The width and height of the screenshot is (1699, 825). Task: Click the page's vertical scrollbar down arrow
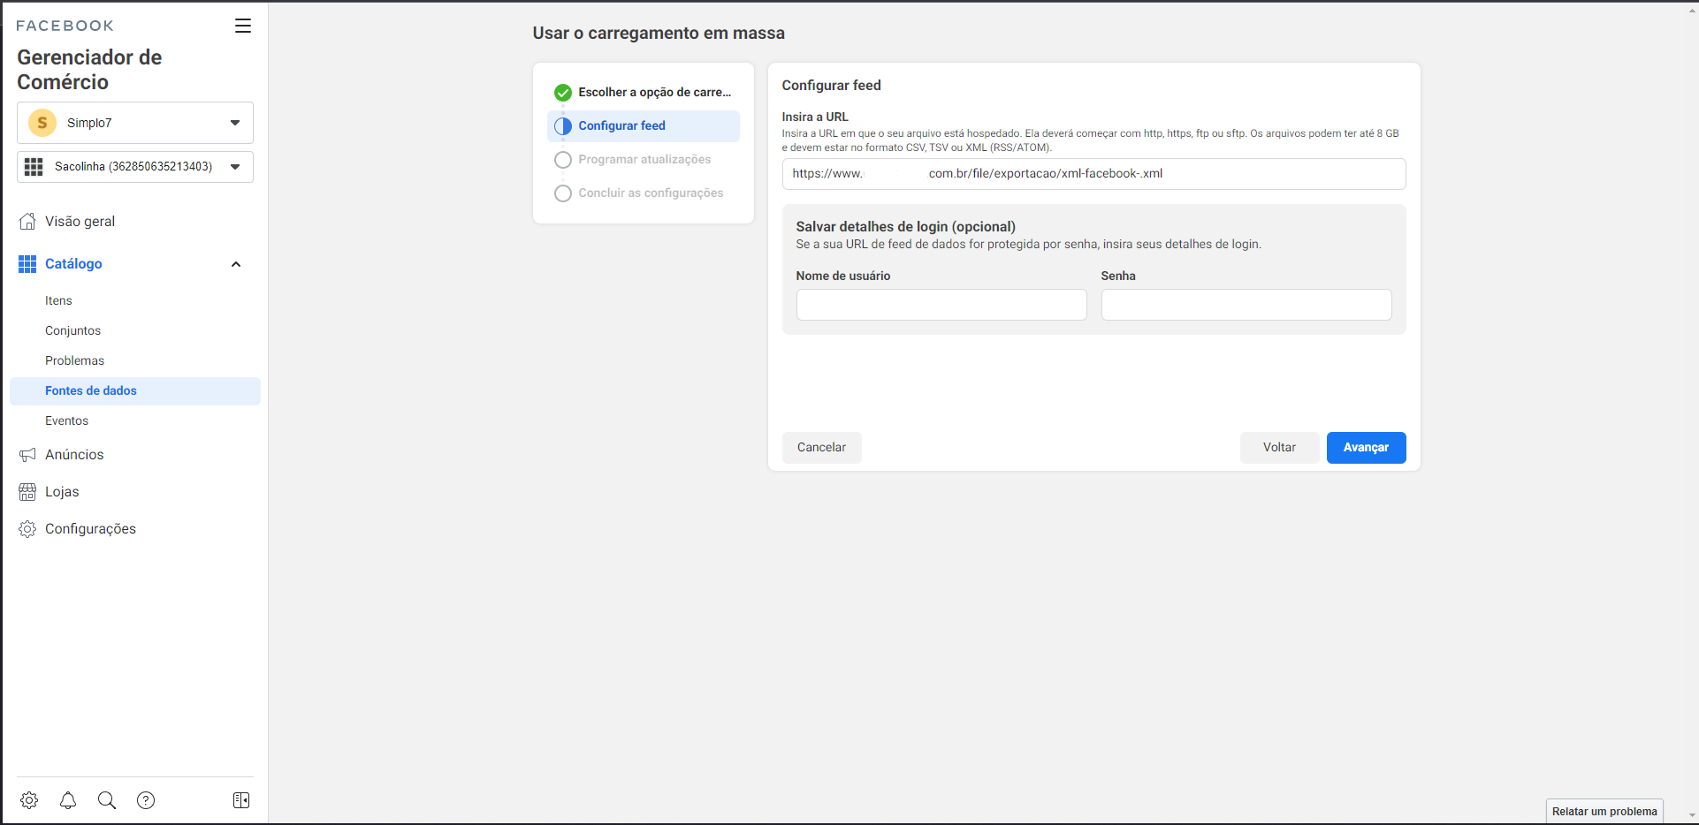point(1691,815)
